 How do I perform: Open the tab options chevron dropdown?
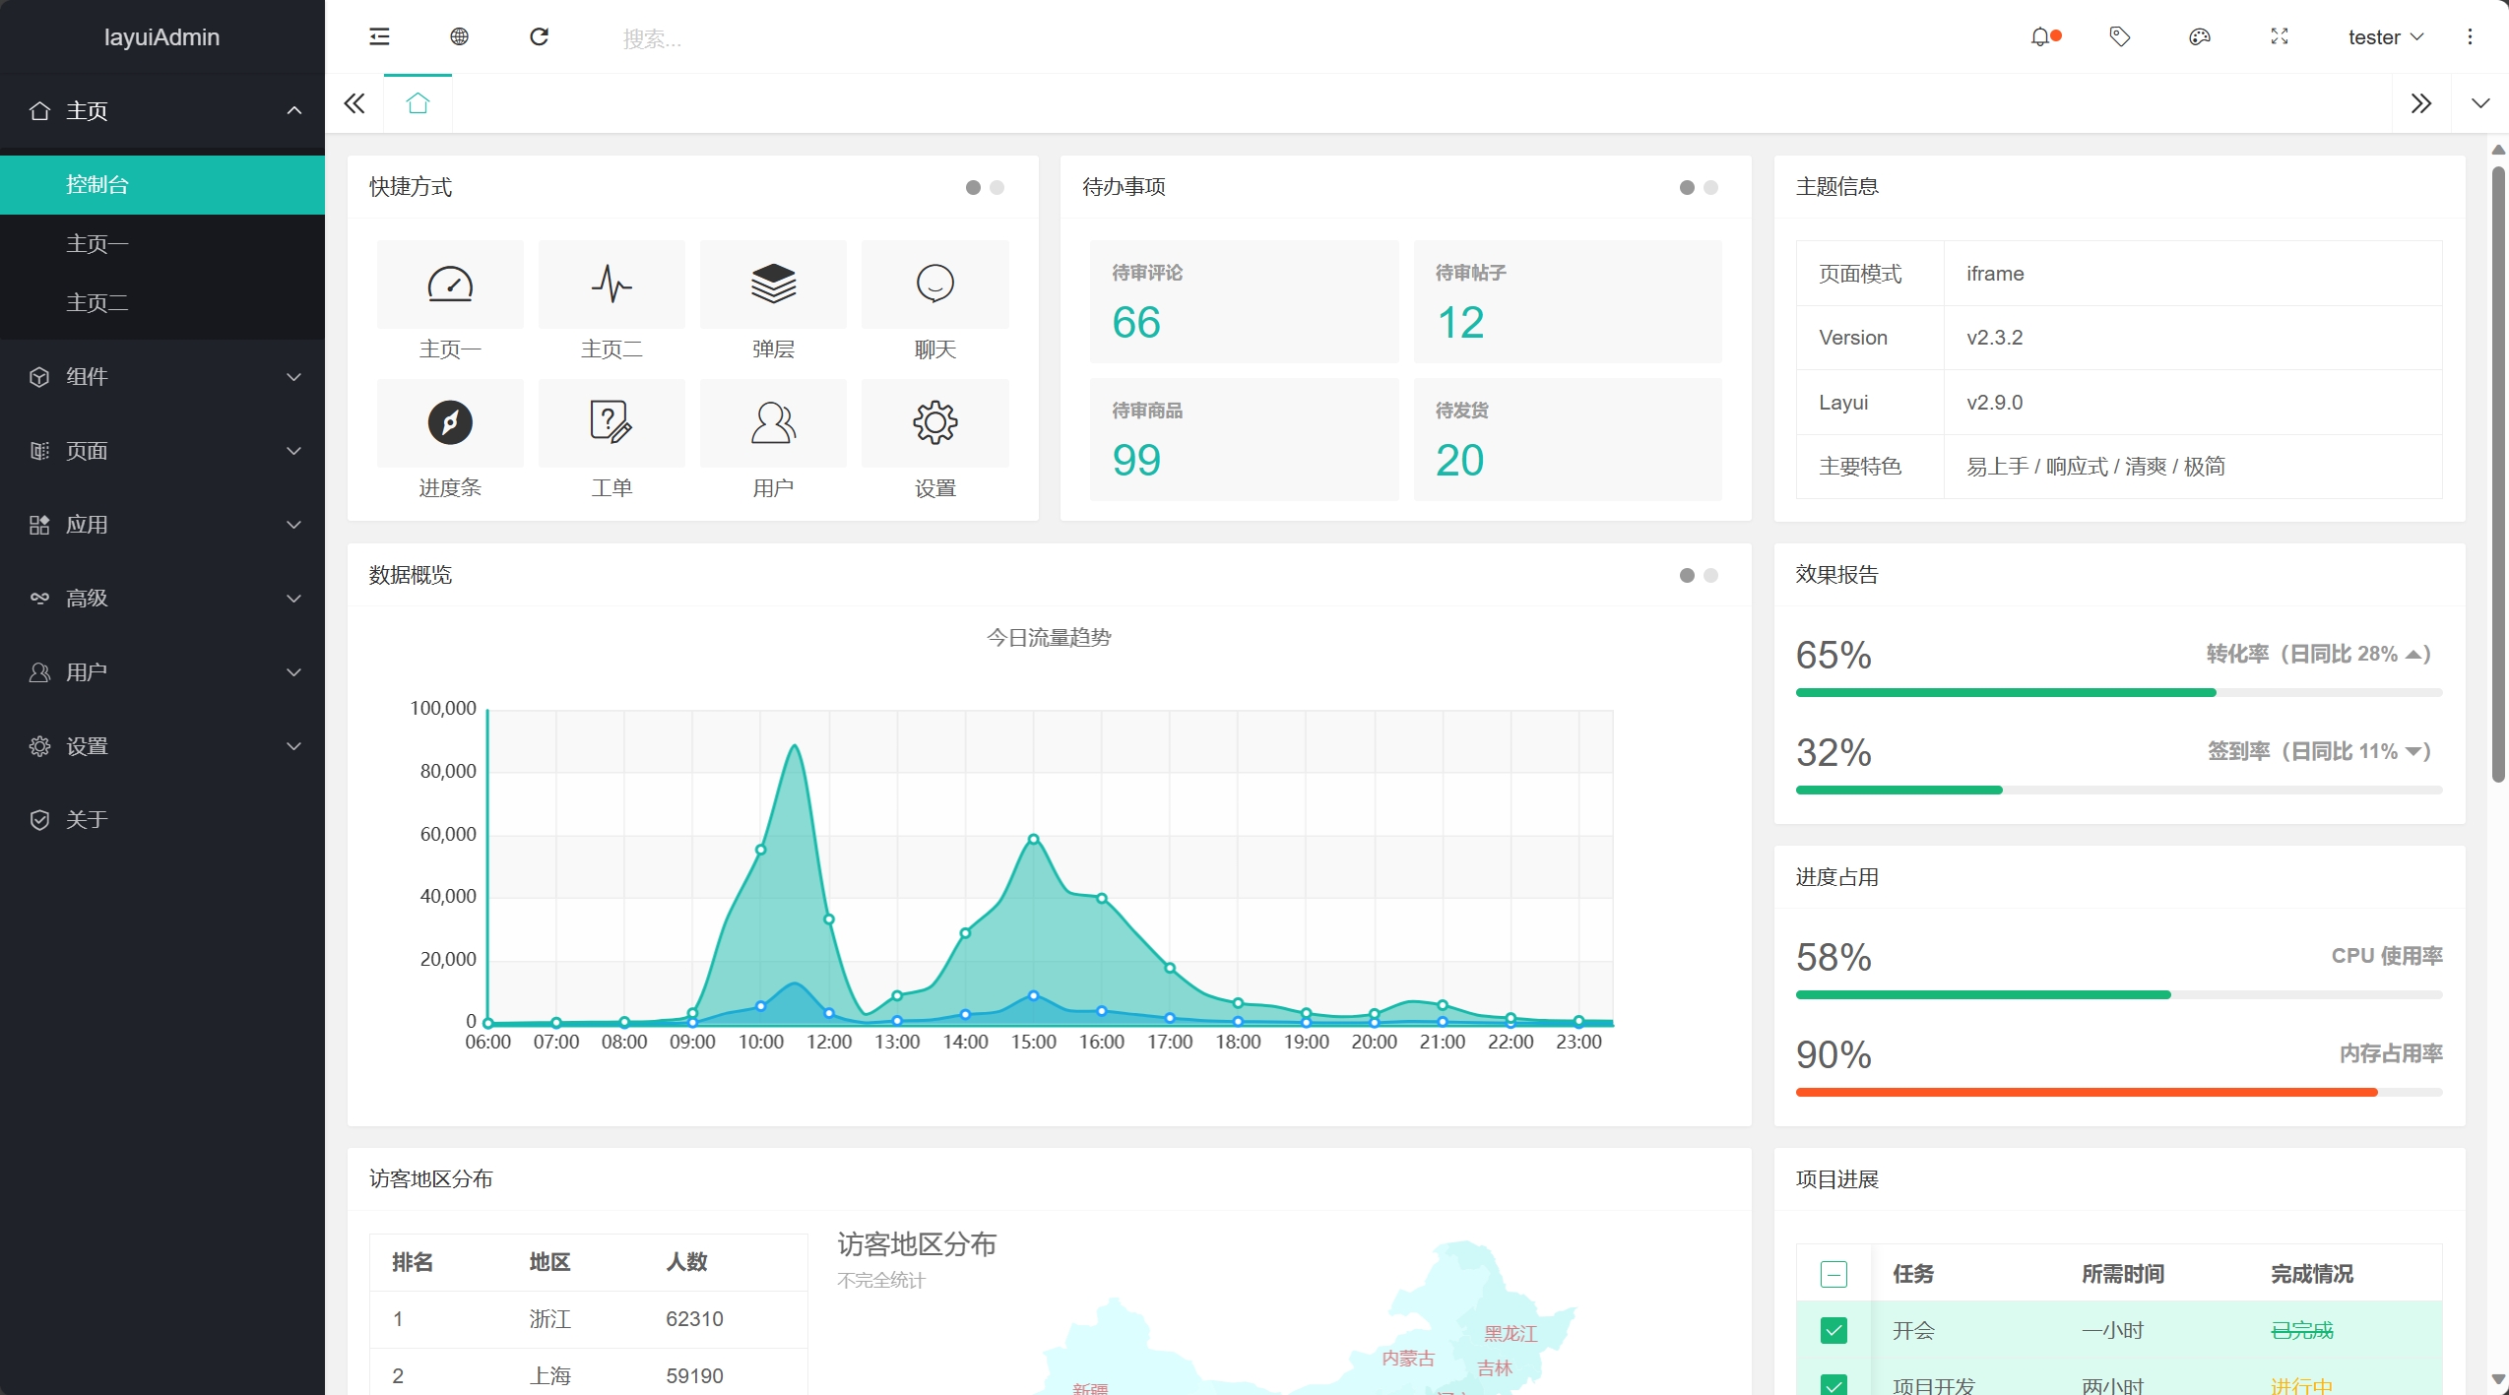[x=2479, y=103]
